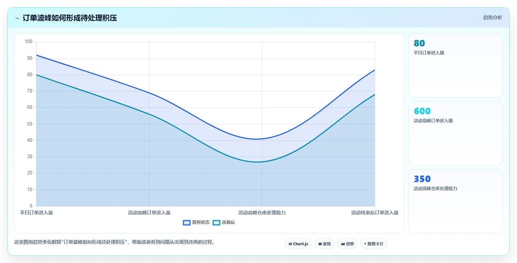
Task: Click x-axis label 活动结束后订单进入量
Action: coord(375,213)
